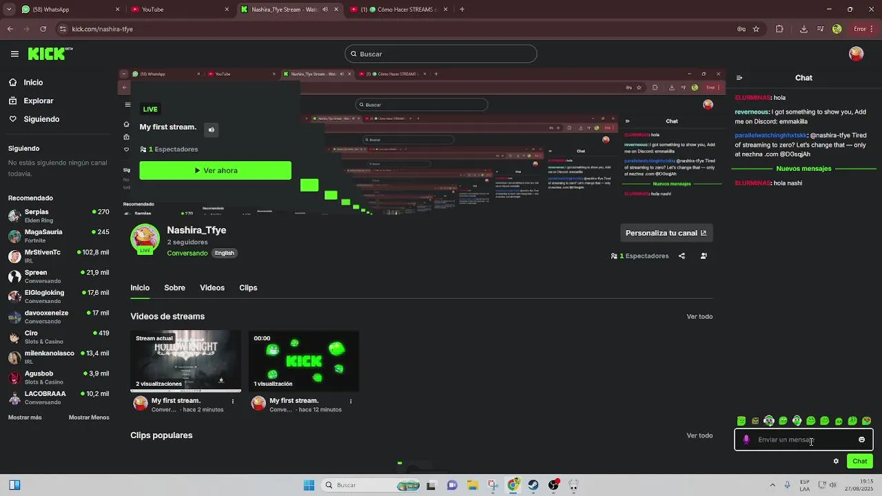Go back in Chrome browser

point(10,29)
